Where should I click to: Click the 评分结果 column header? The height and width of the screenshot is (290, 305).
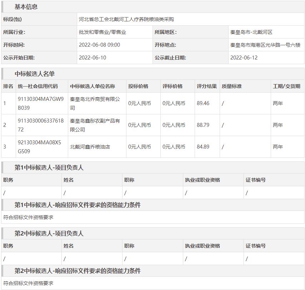(207, 86)
